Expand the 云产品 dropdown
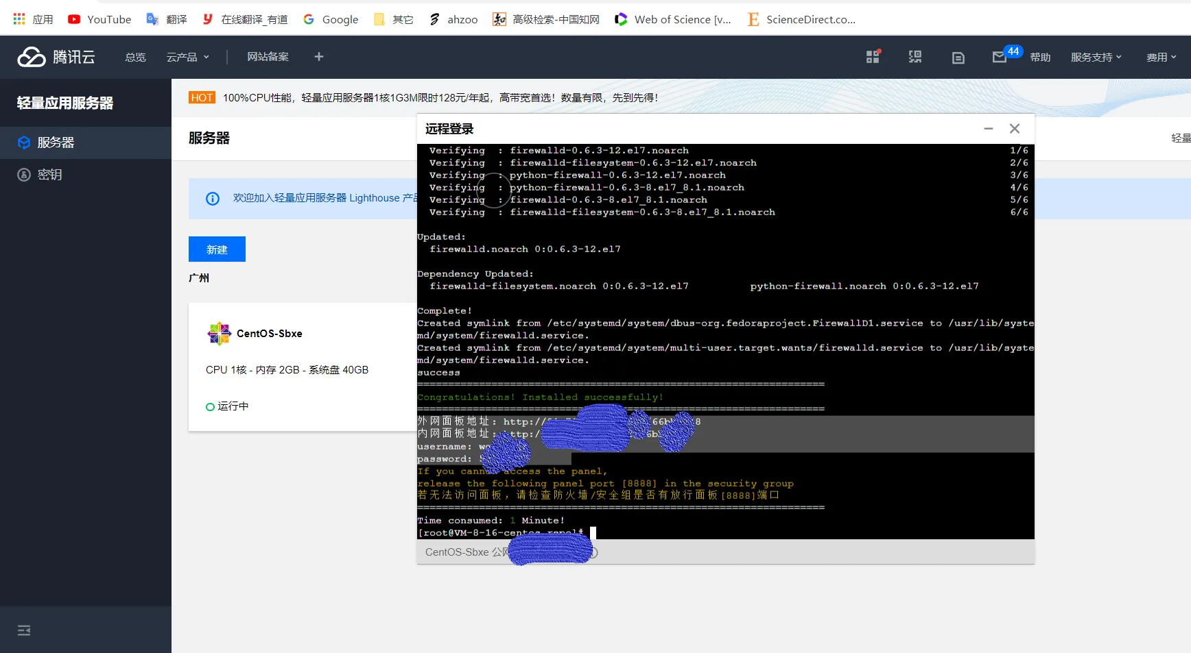 tap(187, 58)
